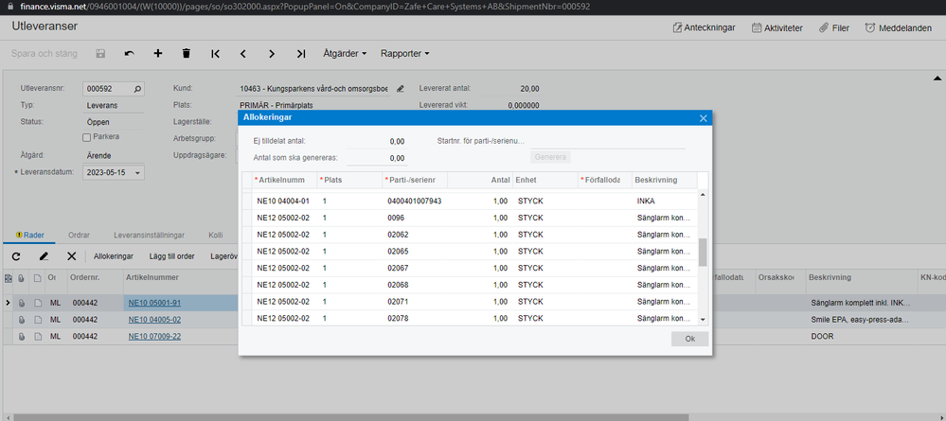Sort by Parti-/serienr column header
The image size is (946, 421).
tap(415, 181)
